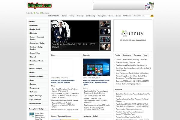Click the Comments RSS feed icon

tap(41, 13)
